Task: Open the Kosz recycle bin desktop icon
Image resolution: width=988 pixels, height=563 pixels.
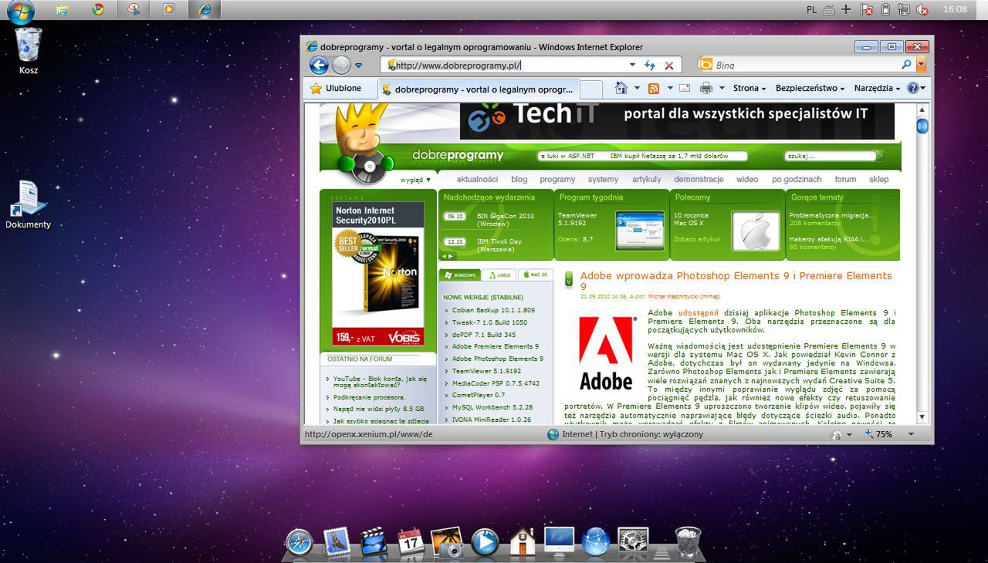Action: pos(29,51)
